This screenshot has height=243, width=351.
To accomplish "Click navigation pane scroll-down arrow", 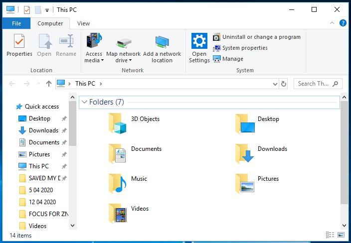I will [72, 226].
